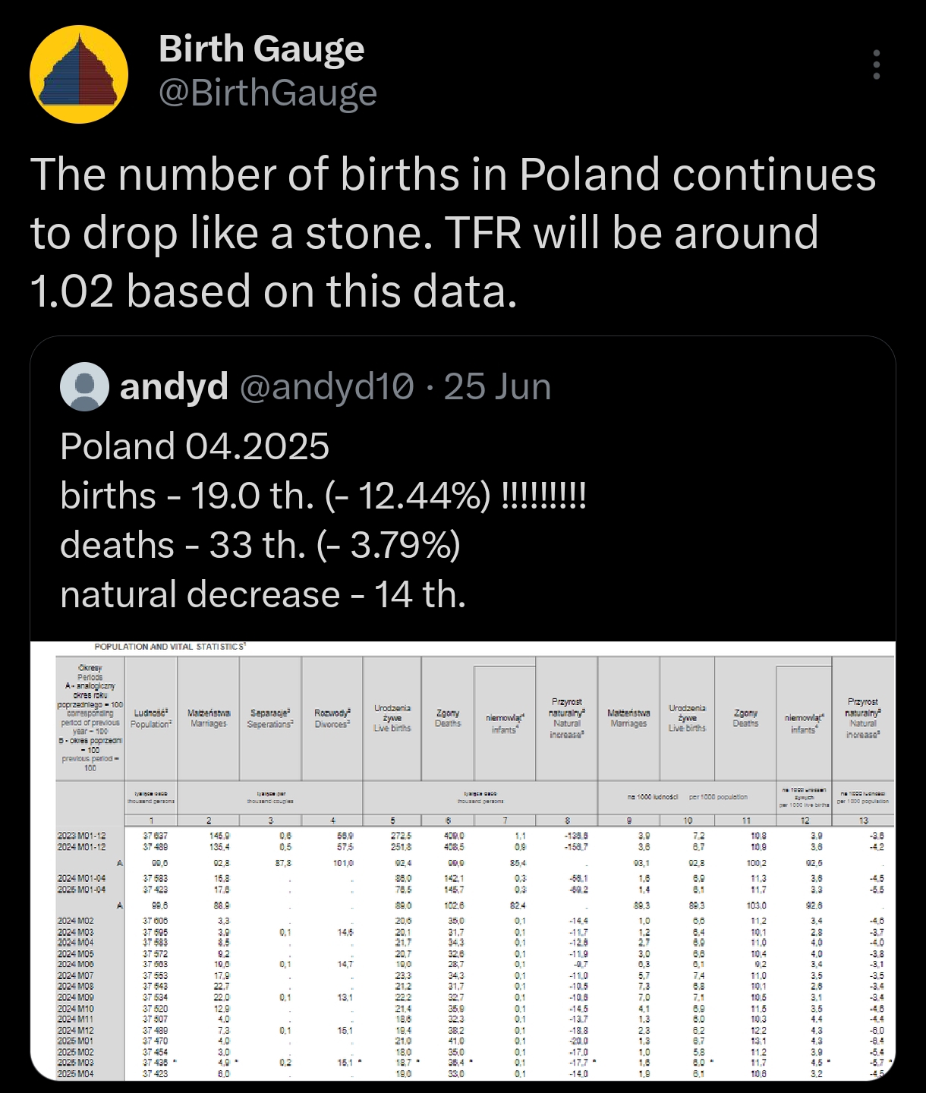Click 'POPULATION AND VITAL STATISTICS' table title
Viewport: 926px width, 1093px height.
click(x=170, y=647)
